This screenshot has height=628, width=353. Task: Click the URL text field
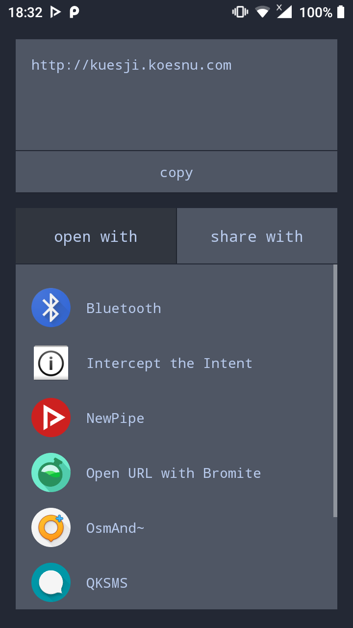pyautogui.click(x=176, y=94)
